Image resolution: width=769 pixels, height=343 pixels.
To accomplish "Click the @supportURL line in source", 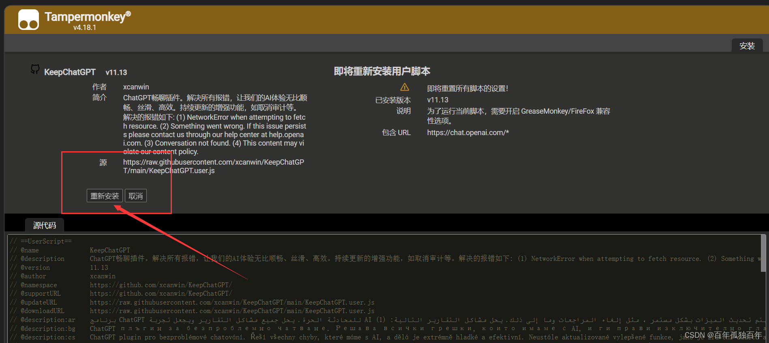I will (x=121, y=294).
